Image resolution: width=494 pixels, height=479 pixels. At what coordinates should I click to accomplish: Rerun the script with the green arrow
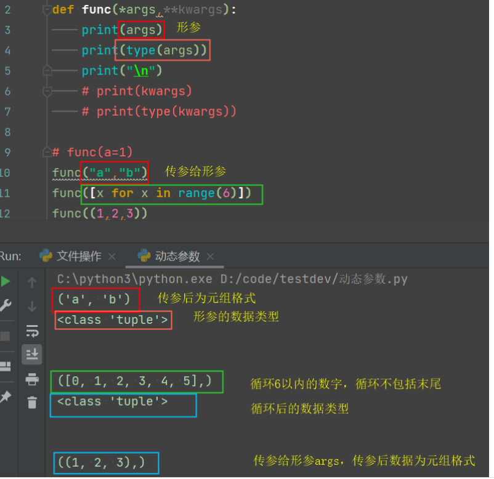tap(6, 281)
